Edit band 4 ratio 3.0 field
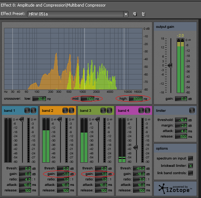 (x=139, y=179)
